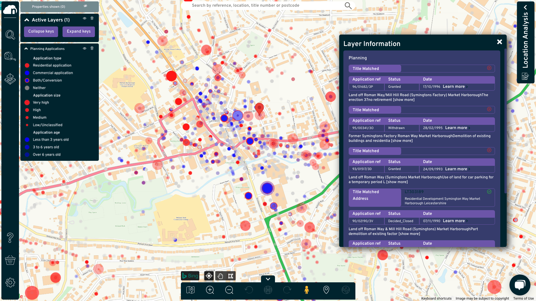The width and height of the screenshot is (536, 301).
Task: Show more text for 96/01682/3P description
Action: (x=404, y=100)
